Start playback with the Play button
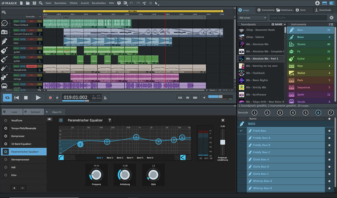This screenshot has height=198, width=337. click(38, 98)
